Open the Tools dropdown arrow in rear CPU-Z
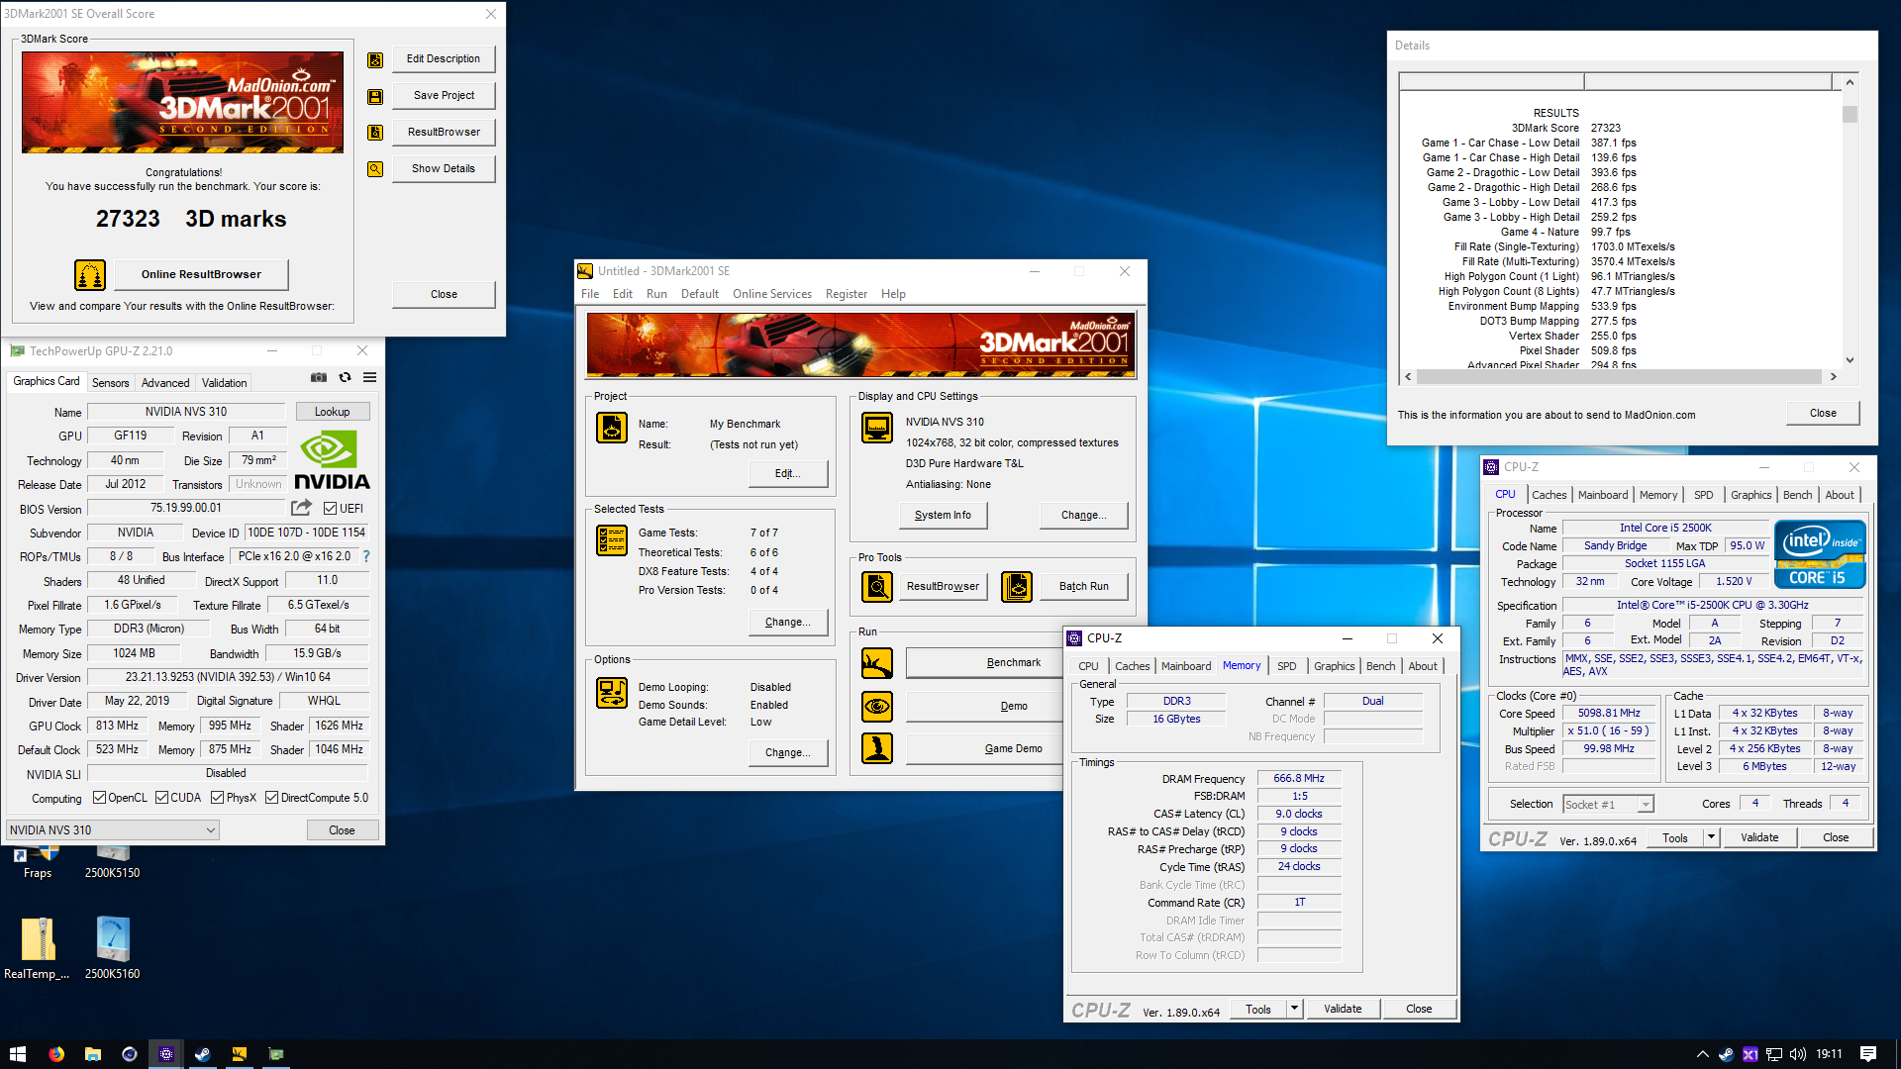 [x=1710, y=837]
